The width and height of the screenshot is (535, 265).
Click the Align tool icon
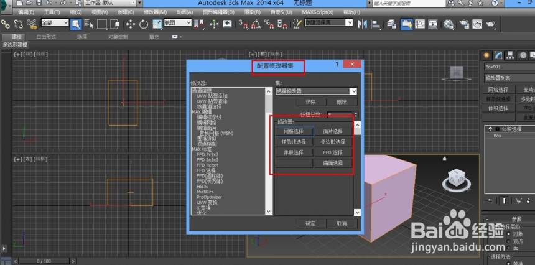pyautogui.click(x=376, y=24)
